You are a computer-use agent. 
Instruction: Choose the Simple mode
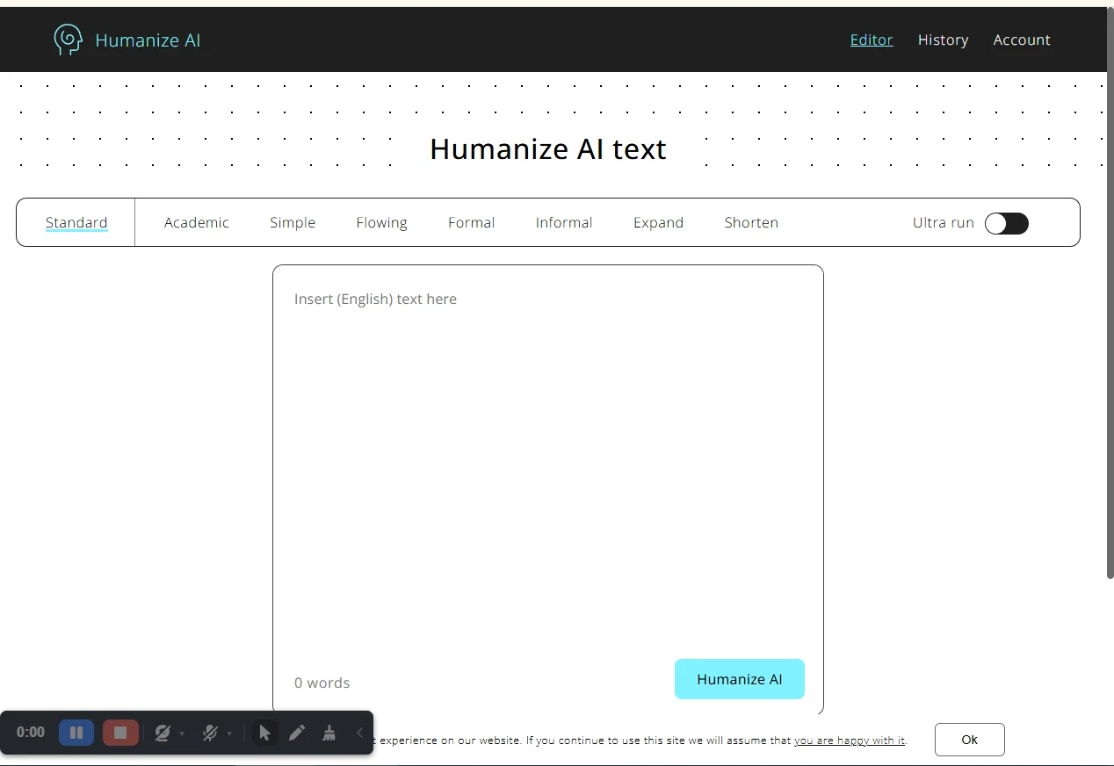pyautogui.click(x=293, y=223)
